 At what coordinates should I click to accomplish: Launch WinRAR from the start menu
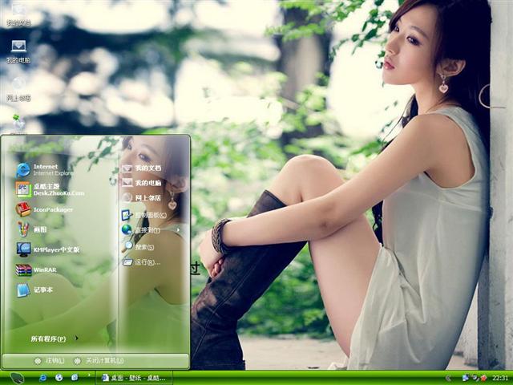pos(36,269)
